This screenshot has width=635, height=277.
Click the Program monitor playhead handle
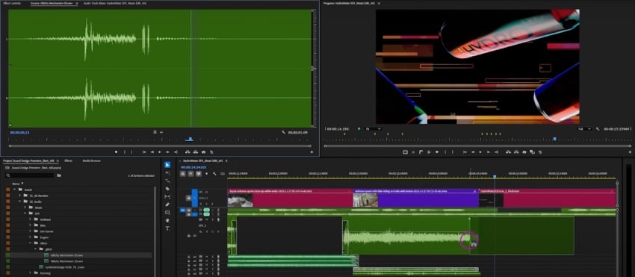tap(555, 139)
